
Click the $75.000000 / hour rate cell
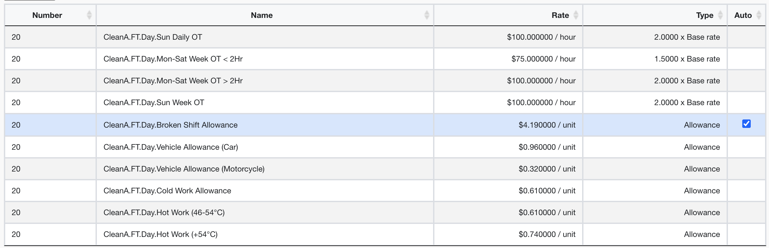coord(543,59)
